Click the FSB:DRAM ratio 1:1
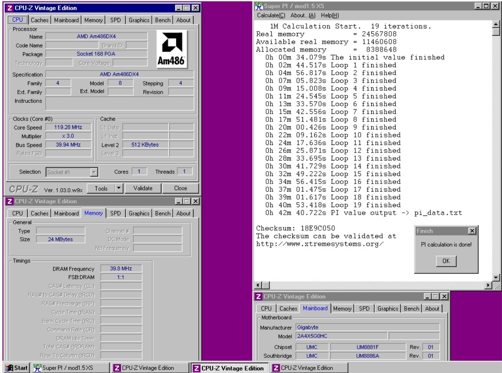The image size is (502, 373). pyautogui.click(x=121, y=277)
